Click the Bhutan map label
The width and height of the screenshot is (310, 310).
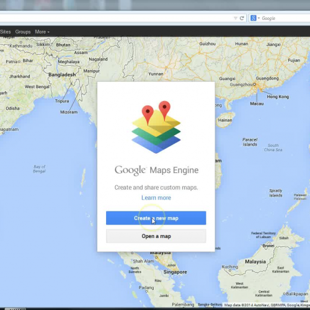click(63, 45)
